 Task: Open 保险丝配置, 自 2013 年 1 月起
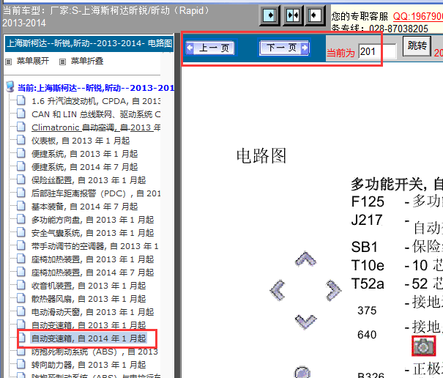(89, 180)
